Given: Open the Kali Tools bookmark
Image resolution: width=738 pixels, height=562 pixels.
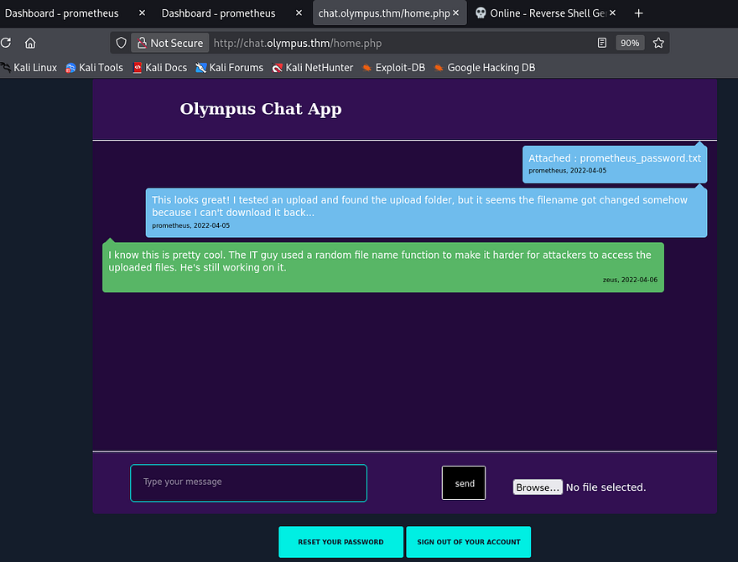Looking at the screenshot, I should (95, 68).
